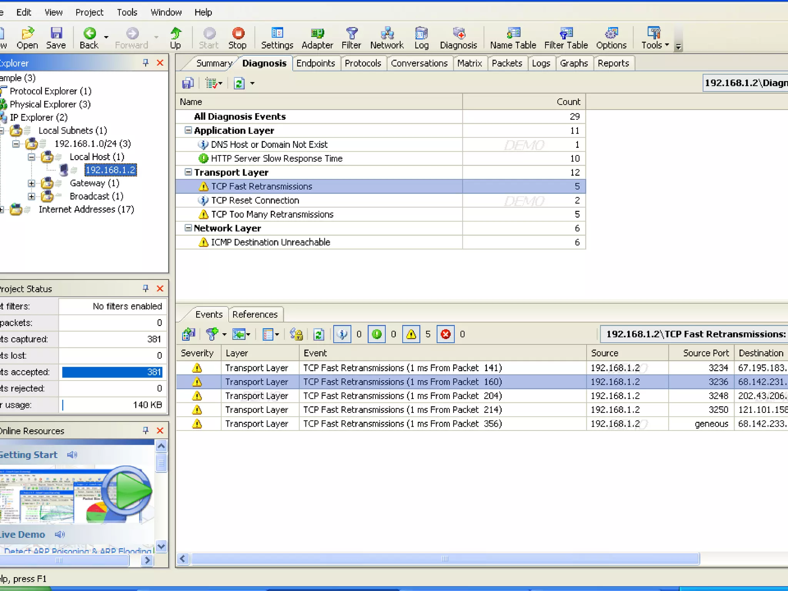The height and width of the screenshot is (591, 788).
Task: Toggle the information severity filter button
Action: coord(342,334)
